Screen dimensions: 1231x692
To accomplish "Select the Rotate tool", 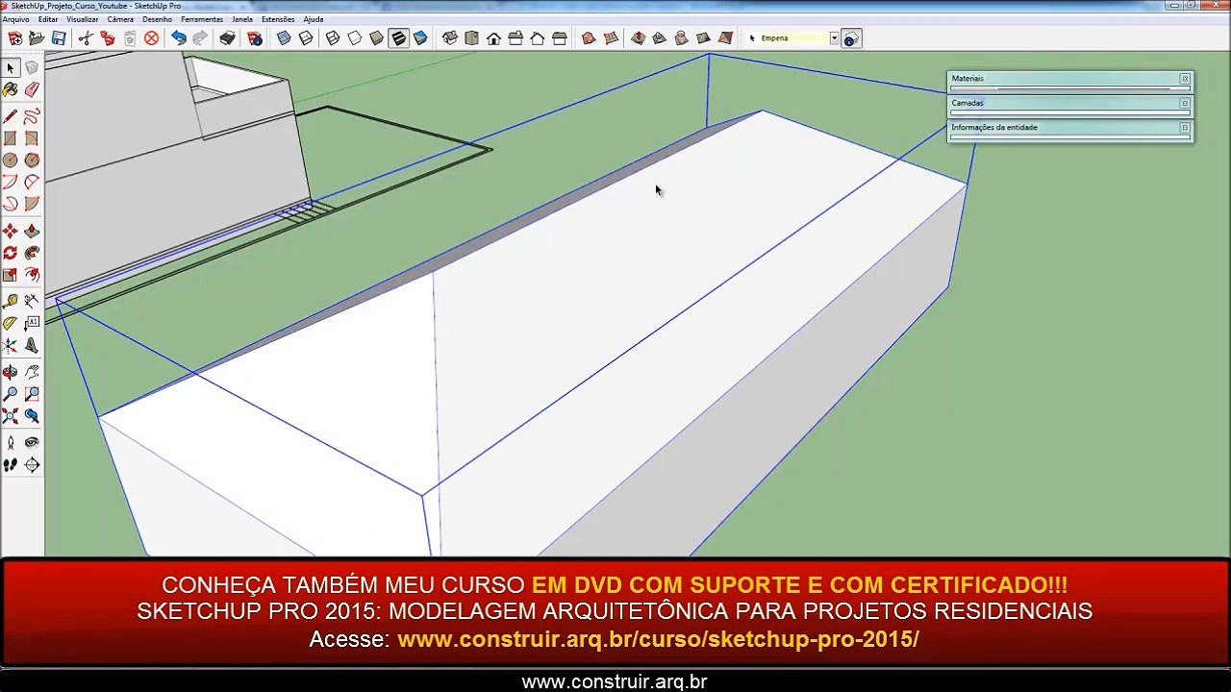I will [10, 253].
